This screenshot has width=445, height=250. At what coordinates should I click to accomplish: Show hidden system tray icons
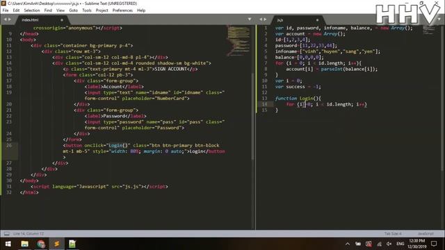tap(348, 244)
